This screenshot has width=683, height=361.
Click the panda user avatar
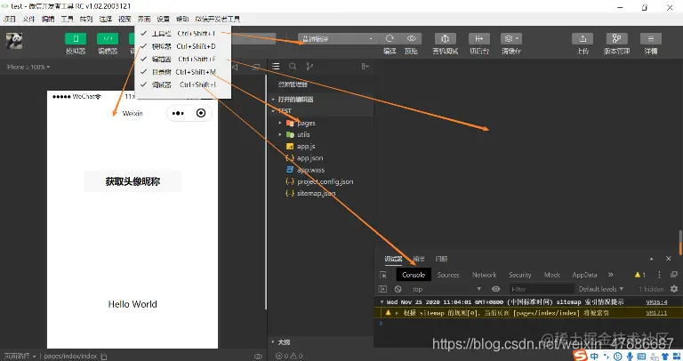click(14, 41)
